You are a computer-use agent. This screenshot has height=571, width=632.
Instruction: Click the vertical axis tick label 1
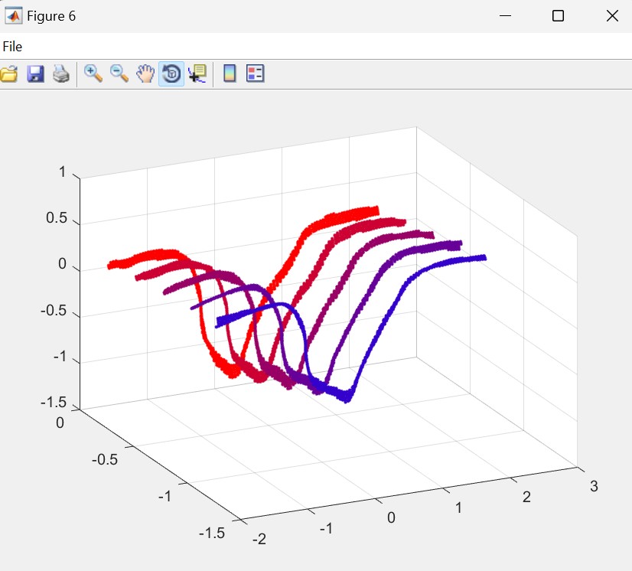[62, 172]
